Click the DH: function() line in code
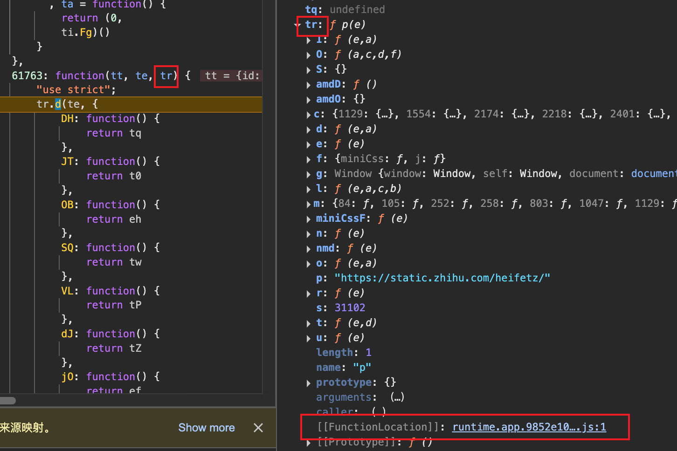 [x=111, y=118]
